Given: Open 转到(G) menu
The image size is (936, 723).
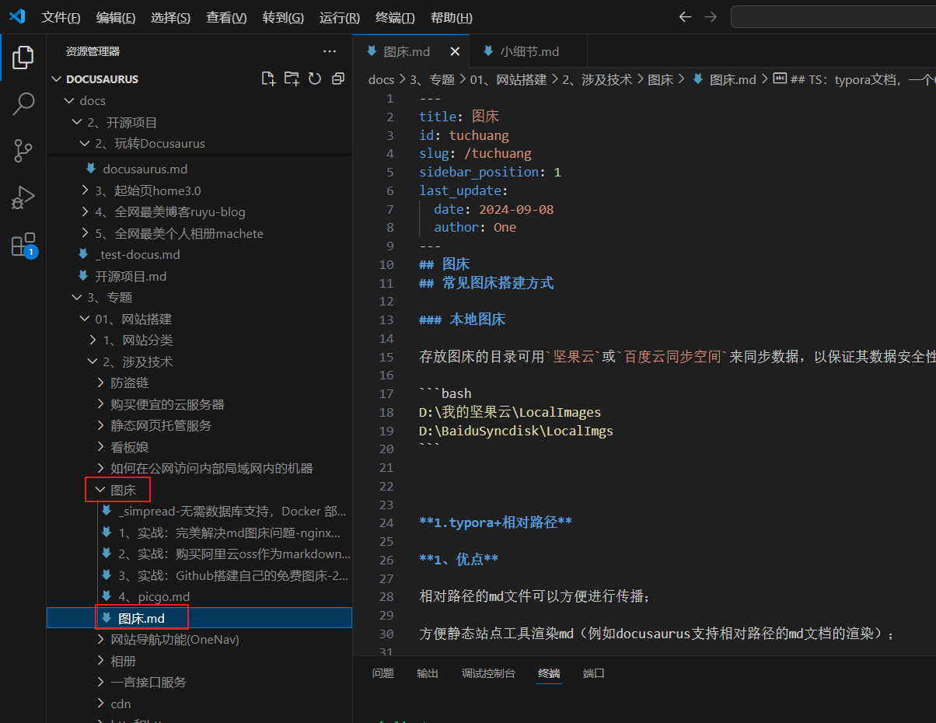Looking at the screenshot, I should [x=283, y=17].
